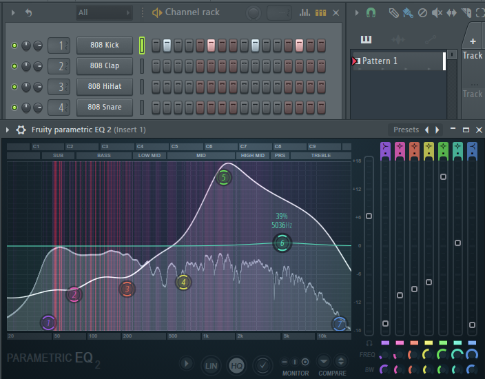Open the Presets menu
Image resolution: width=485 pixels, height=379 pixels.
click(406, 130)
